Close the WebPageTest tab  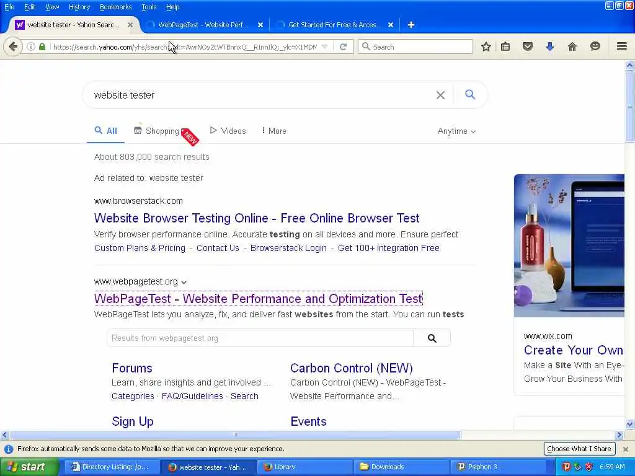coord(260,25)
